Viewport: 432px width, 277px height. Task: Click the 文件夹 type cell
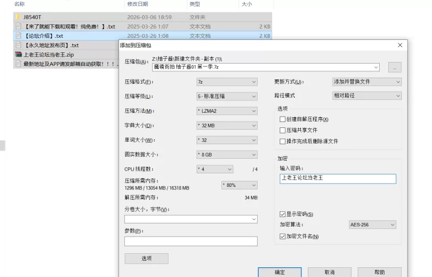[197, 17]
